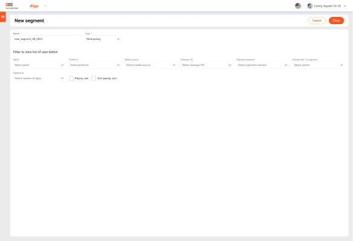Click the chevron beside Algo

point(45,6)
